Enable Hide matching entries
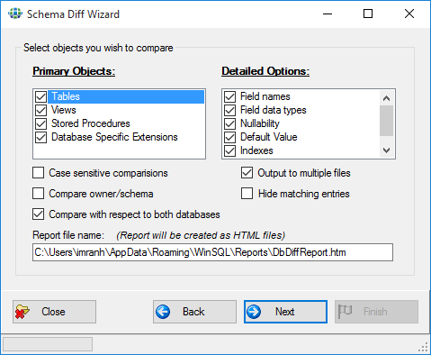This screenshot has width=431, height=355. tap(247, 194)
